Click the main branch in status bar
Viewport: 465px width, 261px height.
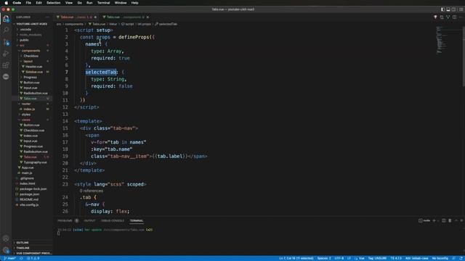tap(9, 258)
